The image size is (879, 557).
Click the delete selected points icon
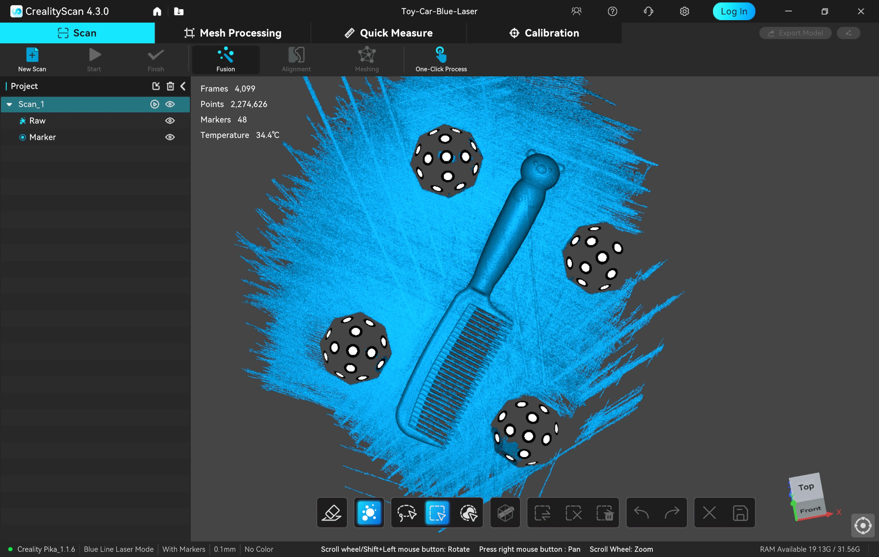605,513
